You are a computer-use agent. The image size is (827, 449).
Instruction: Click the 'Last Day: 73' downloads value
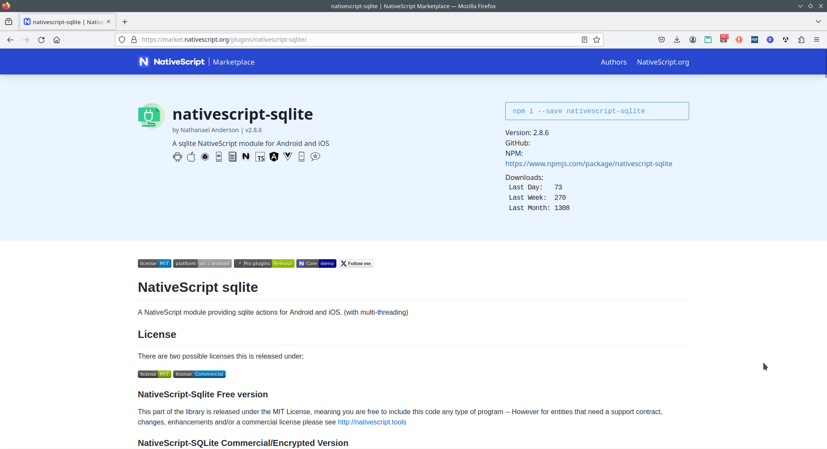(x=535, y=187)
